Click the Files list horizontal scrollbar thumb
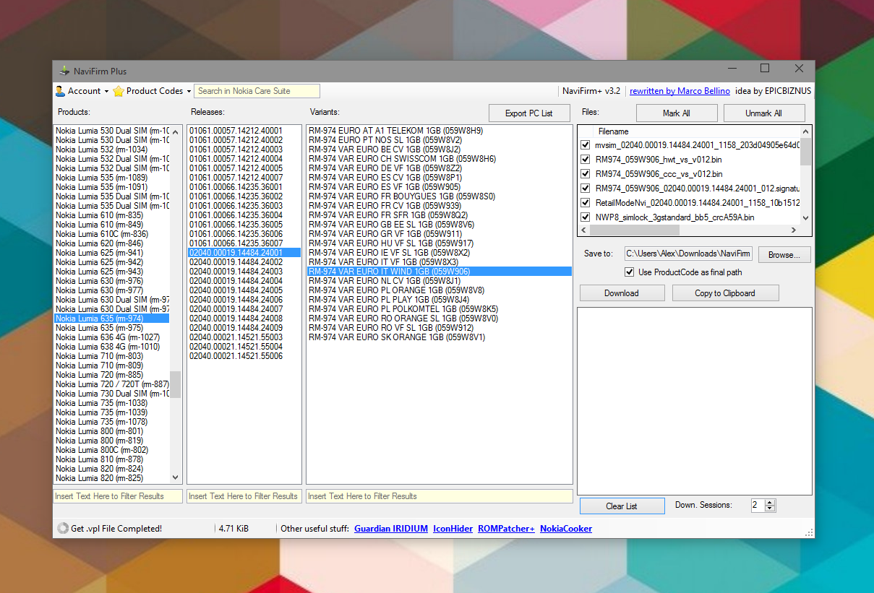The height and width of the screenshot is (593, 874). click(635, 230)
